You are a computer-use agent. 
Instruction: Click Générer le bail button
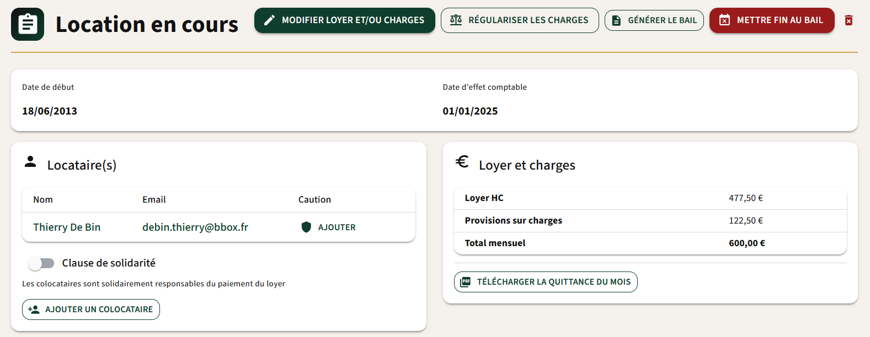click(x=654, y=20)
